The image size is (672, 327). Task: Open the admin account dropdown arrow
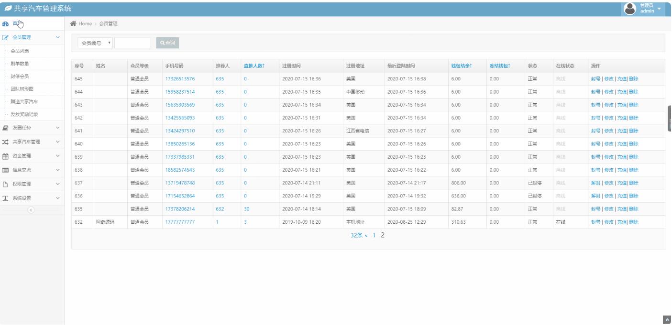[x=659, y=9]
